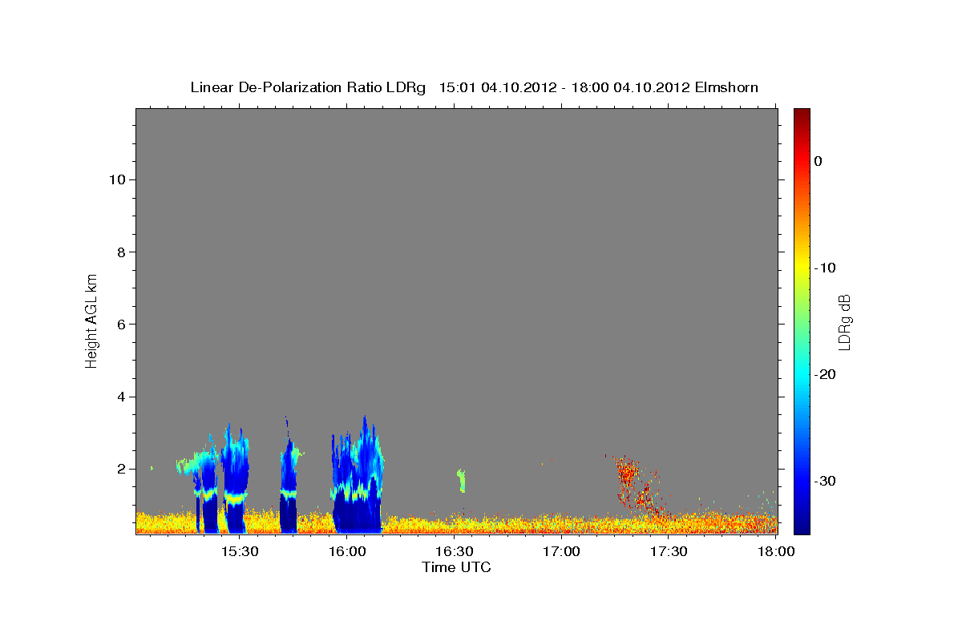Image resolution: width=962 pixels, height=641 pixels.
Task: Select the 16:30 time tick label
Action: click(x=455, y=552)
